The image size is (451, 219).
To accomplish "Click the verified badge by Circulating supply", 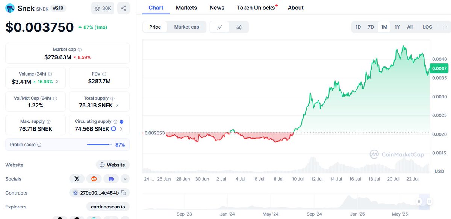I will (x=121, y=122).
